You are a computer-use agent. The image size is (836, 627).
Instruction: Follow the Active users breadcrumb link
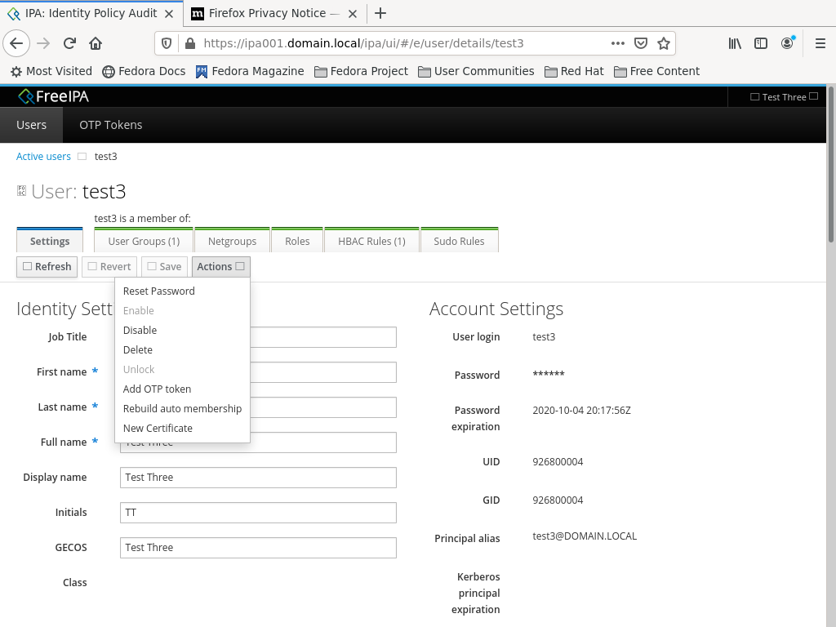[43, 156]
